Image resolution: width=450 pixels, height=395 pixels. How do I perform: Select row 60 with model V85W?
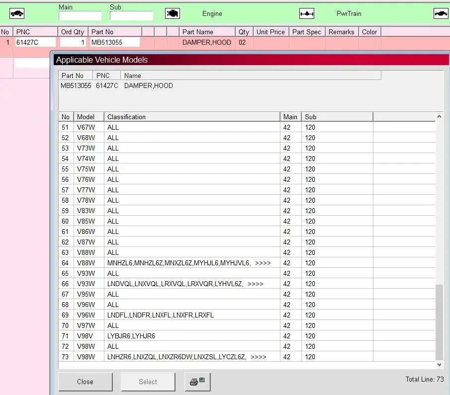247,221
